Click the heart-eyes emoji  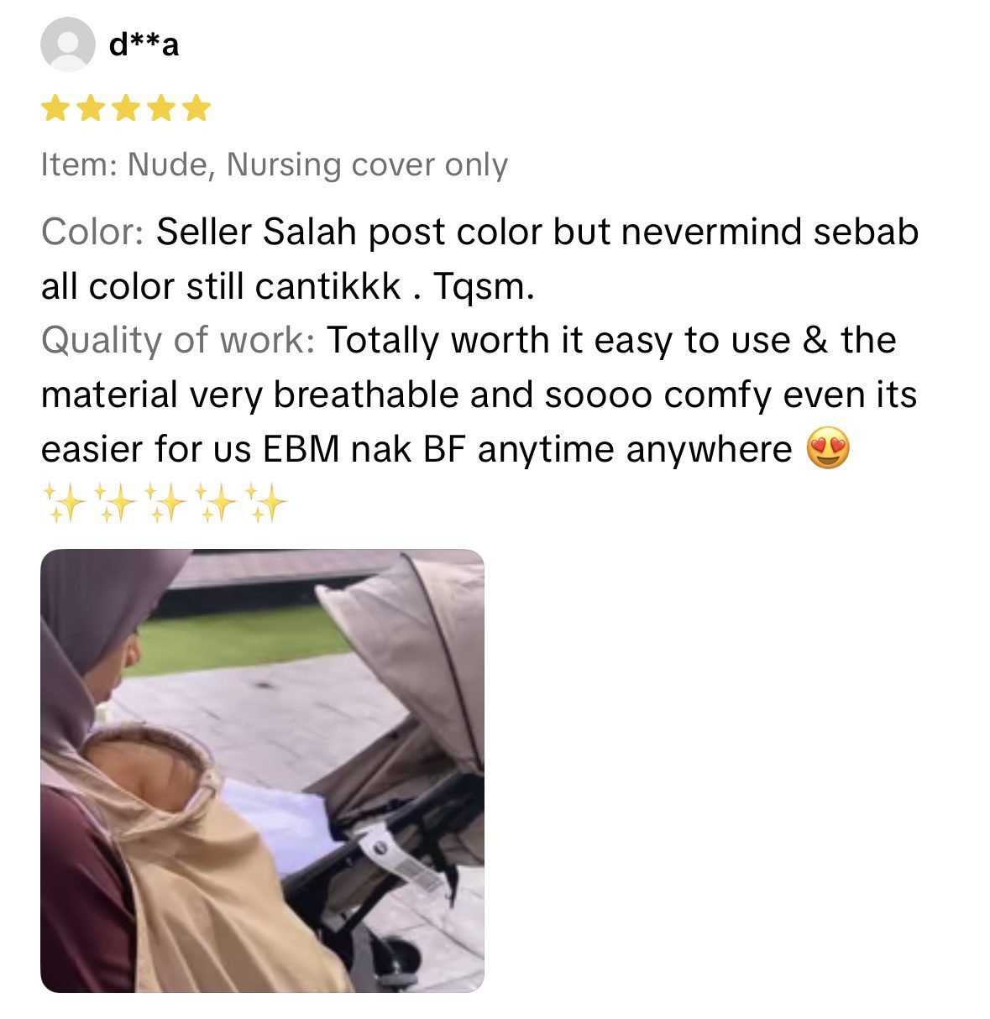[x=828, y=448]
